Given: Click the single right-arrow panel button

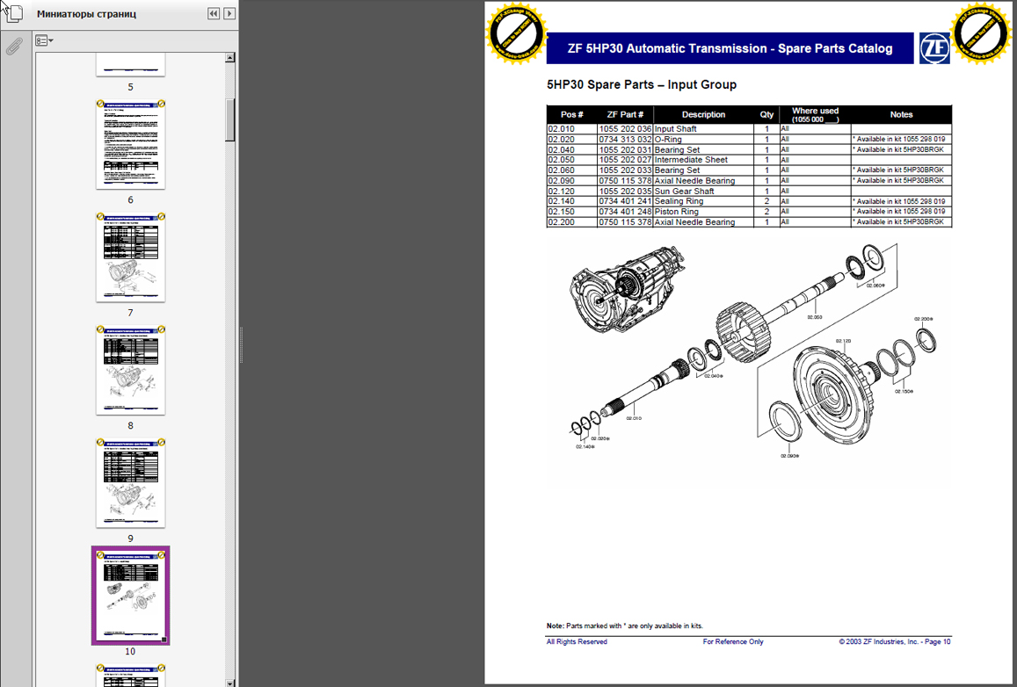Looking at the screenshot, I should 229,14.
